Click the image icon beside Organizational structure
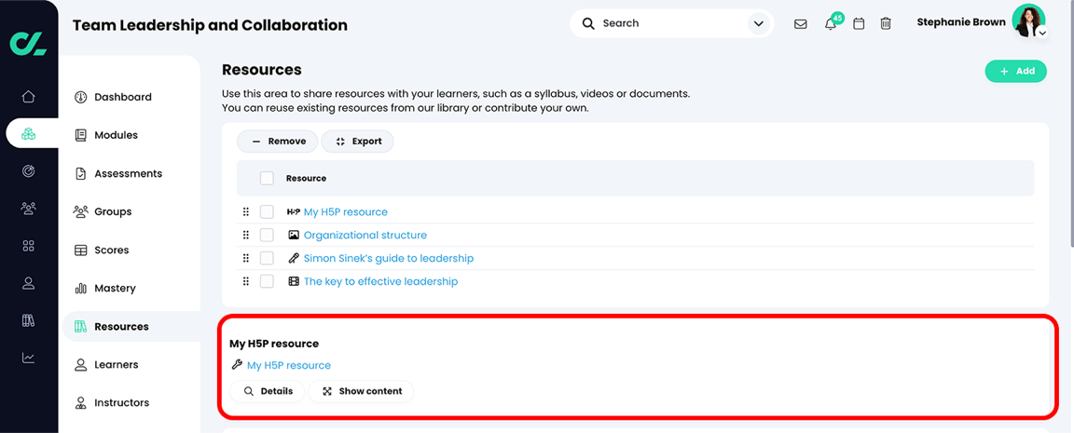 point(294,235)
